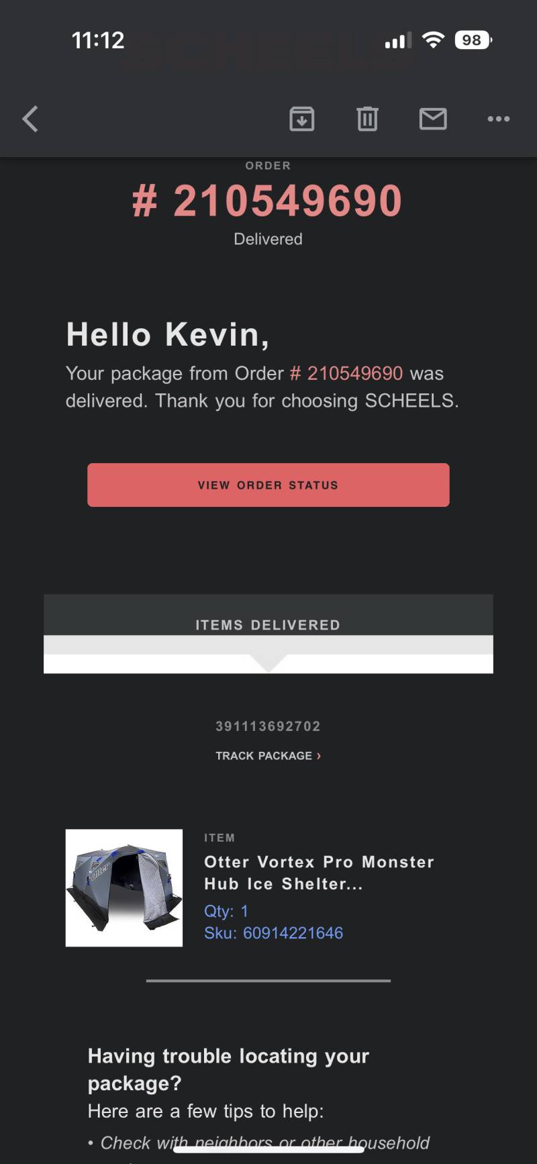Tap the large order number heading
This screenshot has width=537, height=1164.
coord(268,201)
